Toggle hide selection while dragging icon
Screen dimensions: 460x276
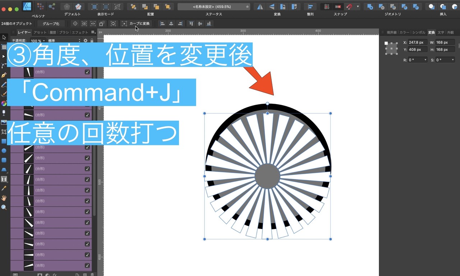tap(84, 24)
